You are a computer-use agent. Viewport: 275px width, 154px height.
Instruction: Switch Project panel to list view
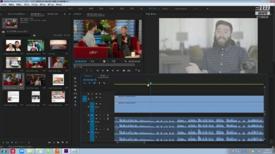tap(7, 143)
